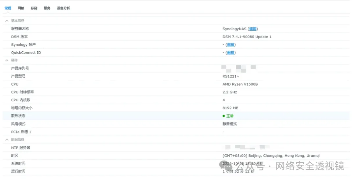Select the PCIe 插槽 1 label
Viewport: 355px width, 180px height.
click(x=21, y=132)
